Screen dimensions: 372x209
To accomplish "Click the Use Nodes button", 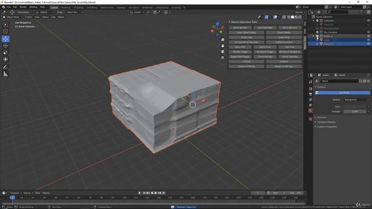I will coord(342,93).
